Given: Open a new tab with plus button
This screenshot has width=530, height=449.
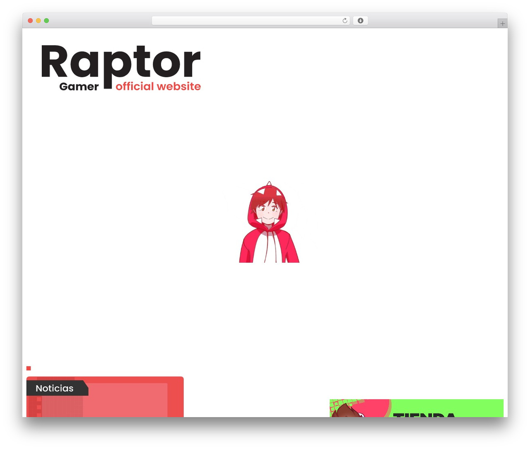Looking at the screenshot, I should click(502, 24).
